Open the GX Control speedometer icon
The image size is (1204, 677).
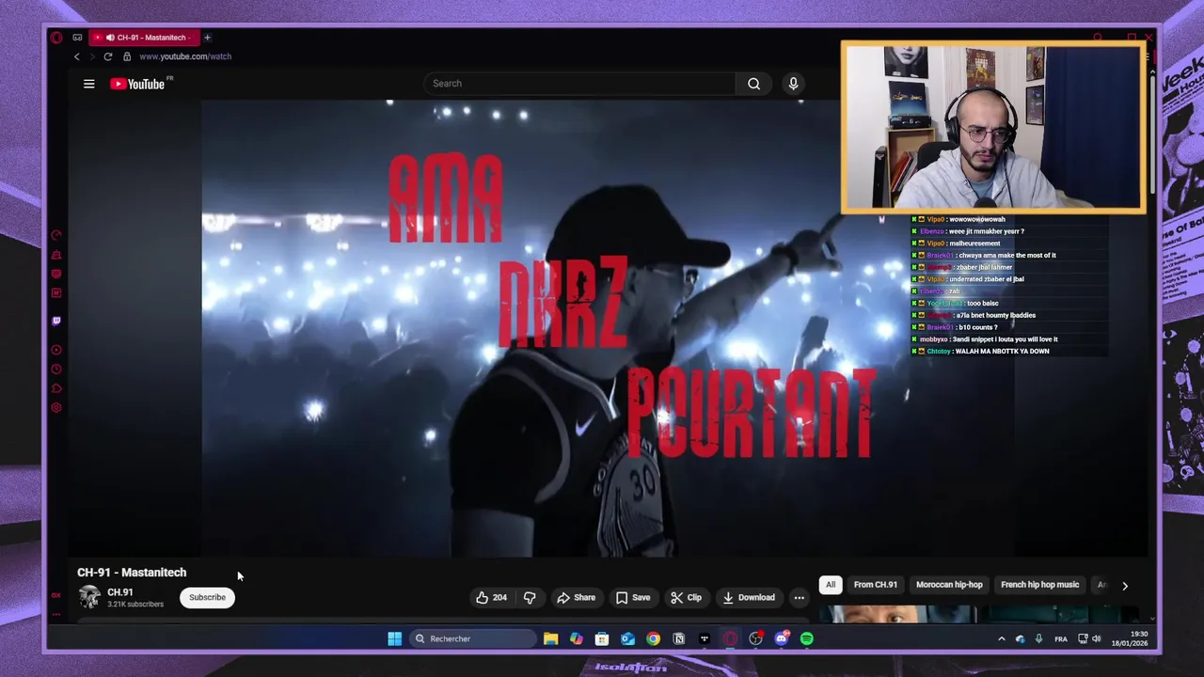(x=56, y=235)
